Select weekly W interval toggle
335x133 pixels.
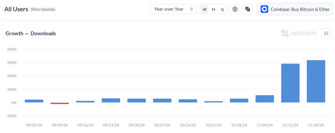[x=204, y=9]
